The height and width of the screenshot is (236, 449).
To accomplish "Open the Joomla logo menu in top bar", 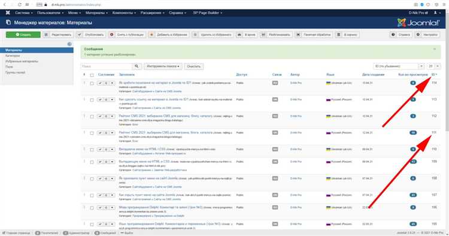I will [x=8, y=13].
